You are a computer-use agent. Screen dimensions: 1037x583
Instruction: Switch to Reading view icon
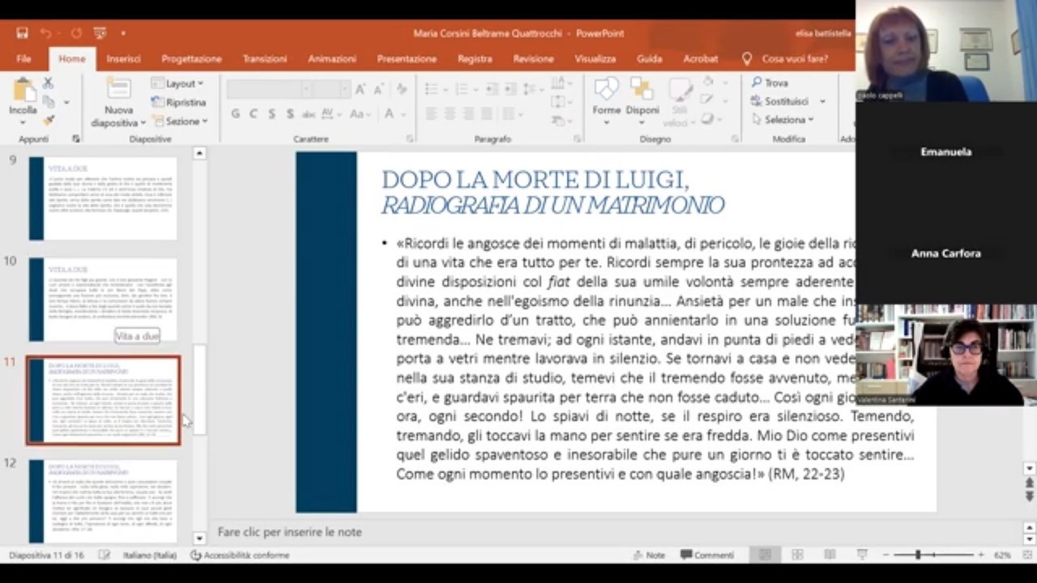click(x=830, y=555)
